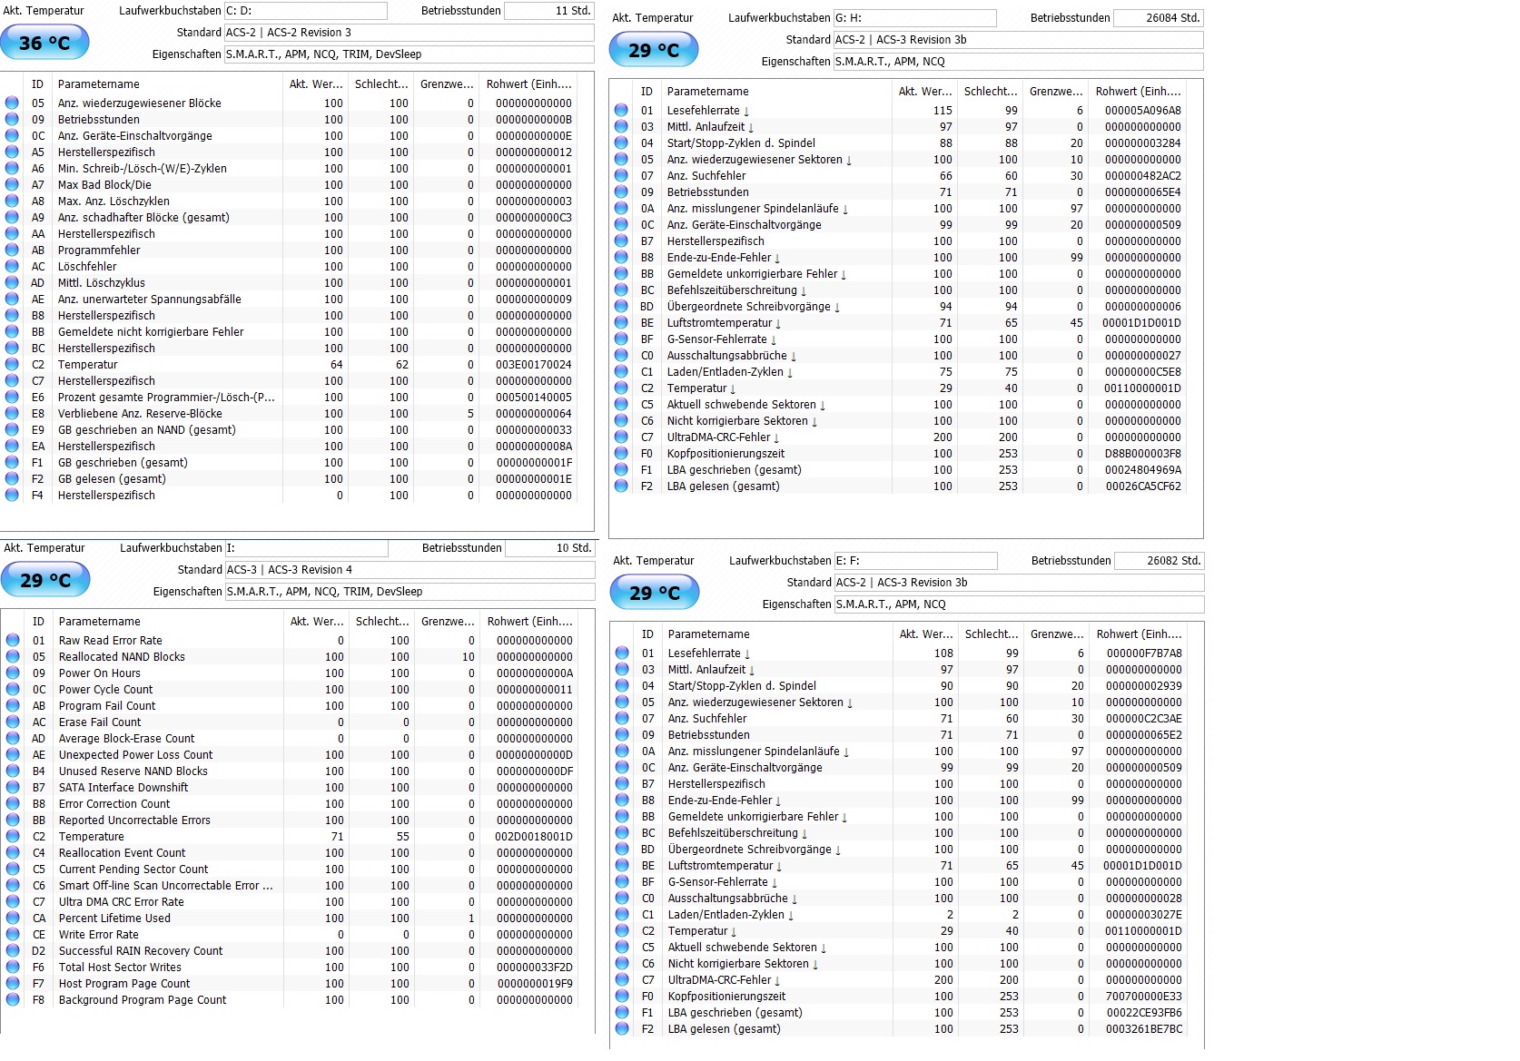1520x1061 pixels.
Task: Click status orb beside Max Bad Block/Die
Action: click(x=12, y=184)
